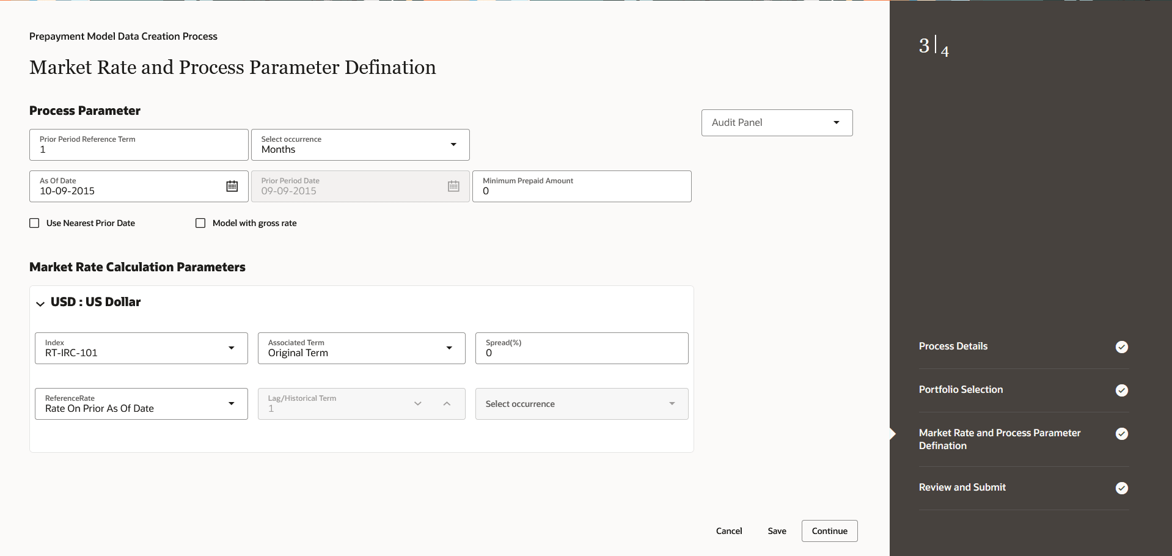1172x556 pixels.
Task: Enable the Use Nearest Prior Date checkbox
Action: tap(34, 222)
